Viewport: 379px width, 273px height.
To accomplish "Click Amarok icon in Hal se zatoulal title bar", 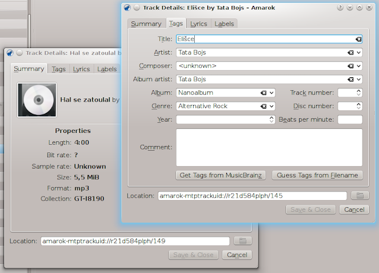I will pyautogui.click(x=10, y=53).
